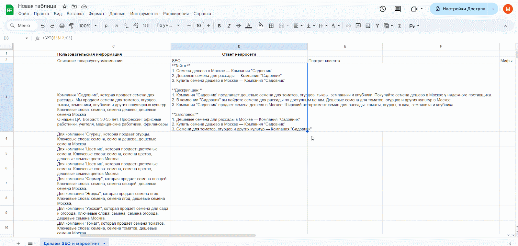Start a video call camera icon
Viewport: 518px width, 246px height.
(414, 9)
